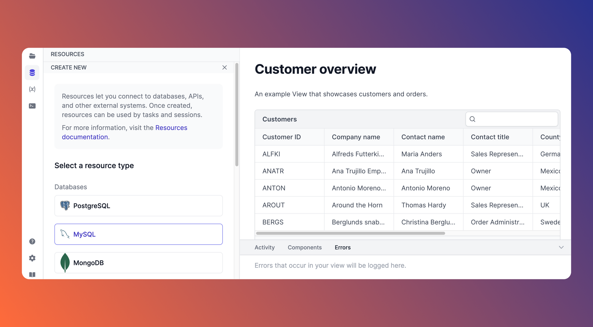This screenshot has width=593, height=327.
Task: Click the resource panel vertical scrollbar
Action: point(237,114)
